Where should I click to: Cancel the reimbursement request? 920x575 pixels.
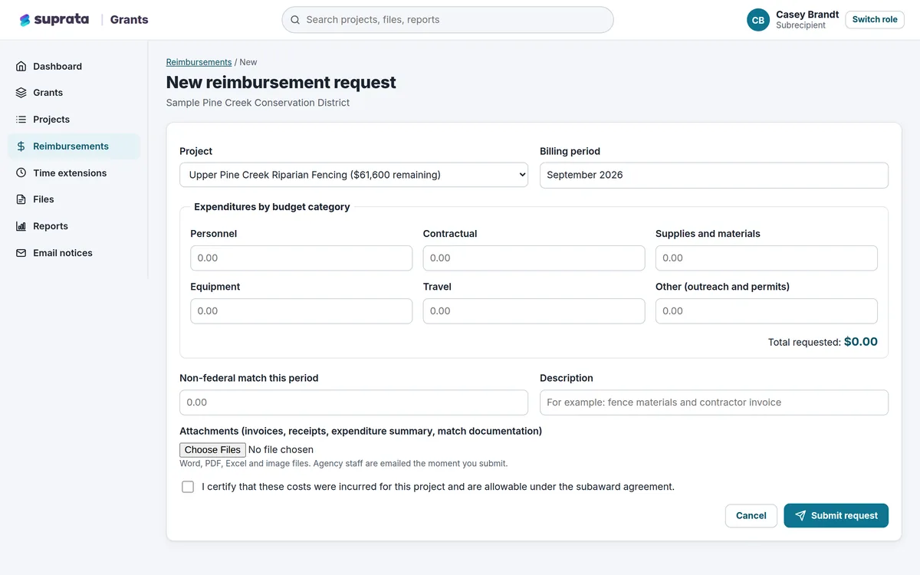point(751,516)
